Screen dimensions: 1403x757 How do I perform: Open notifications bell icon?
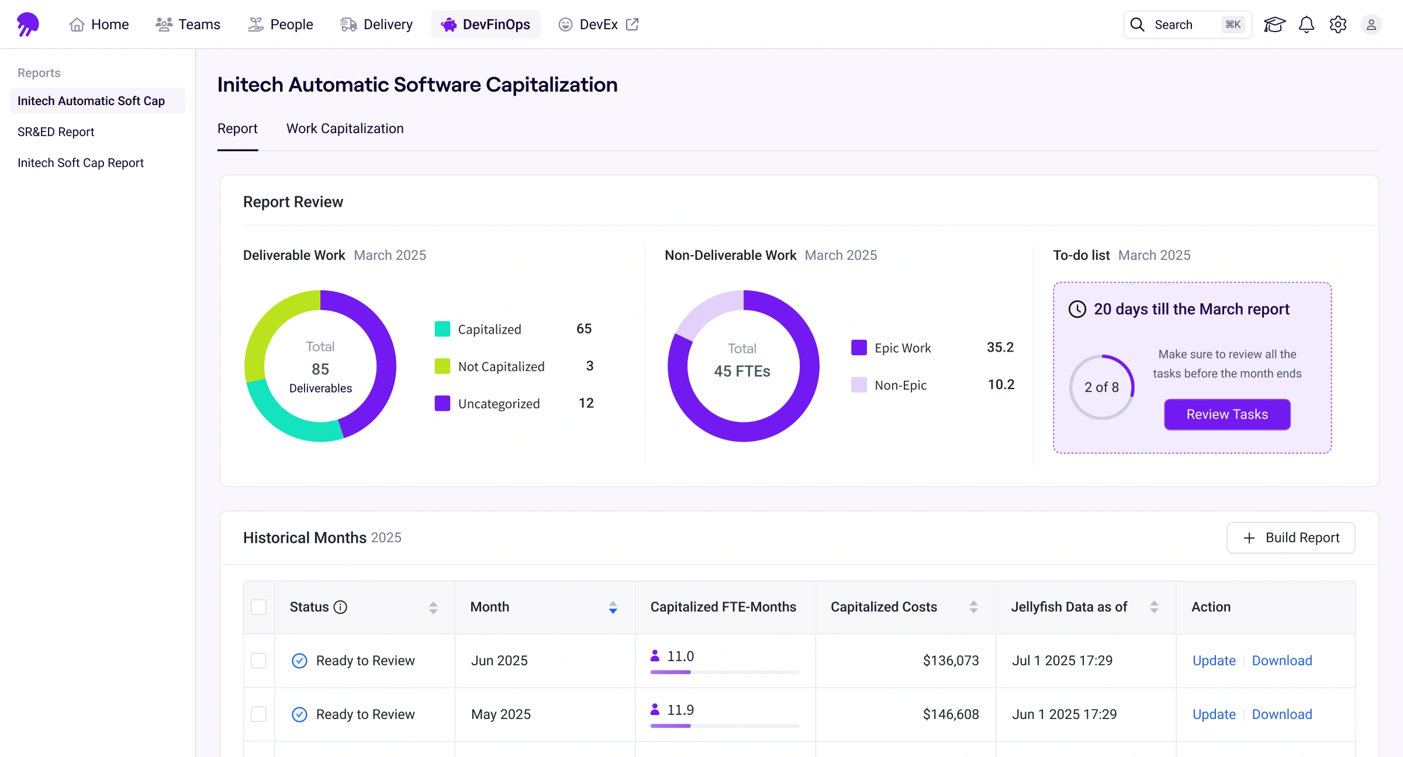tap(1307, 25)
